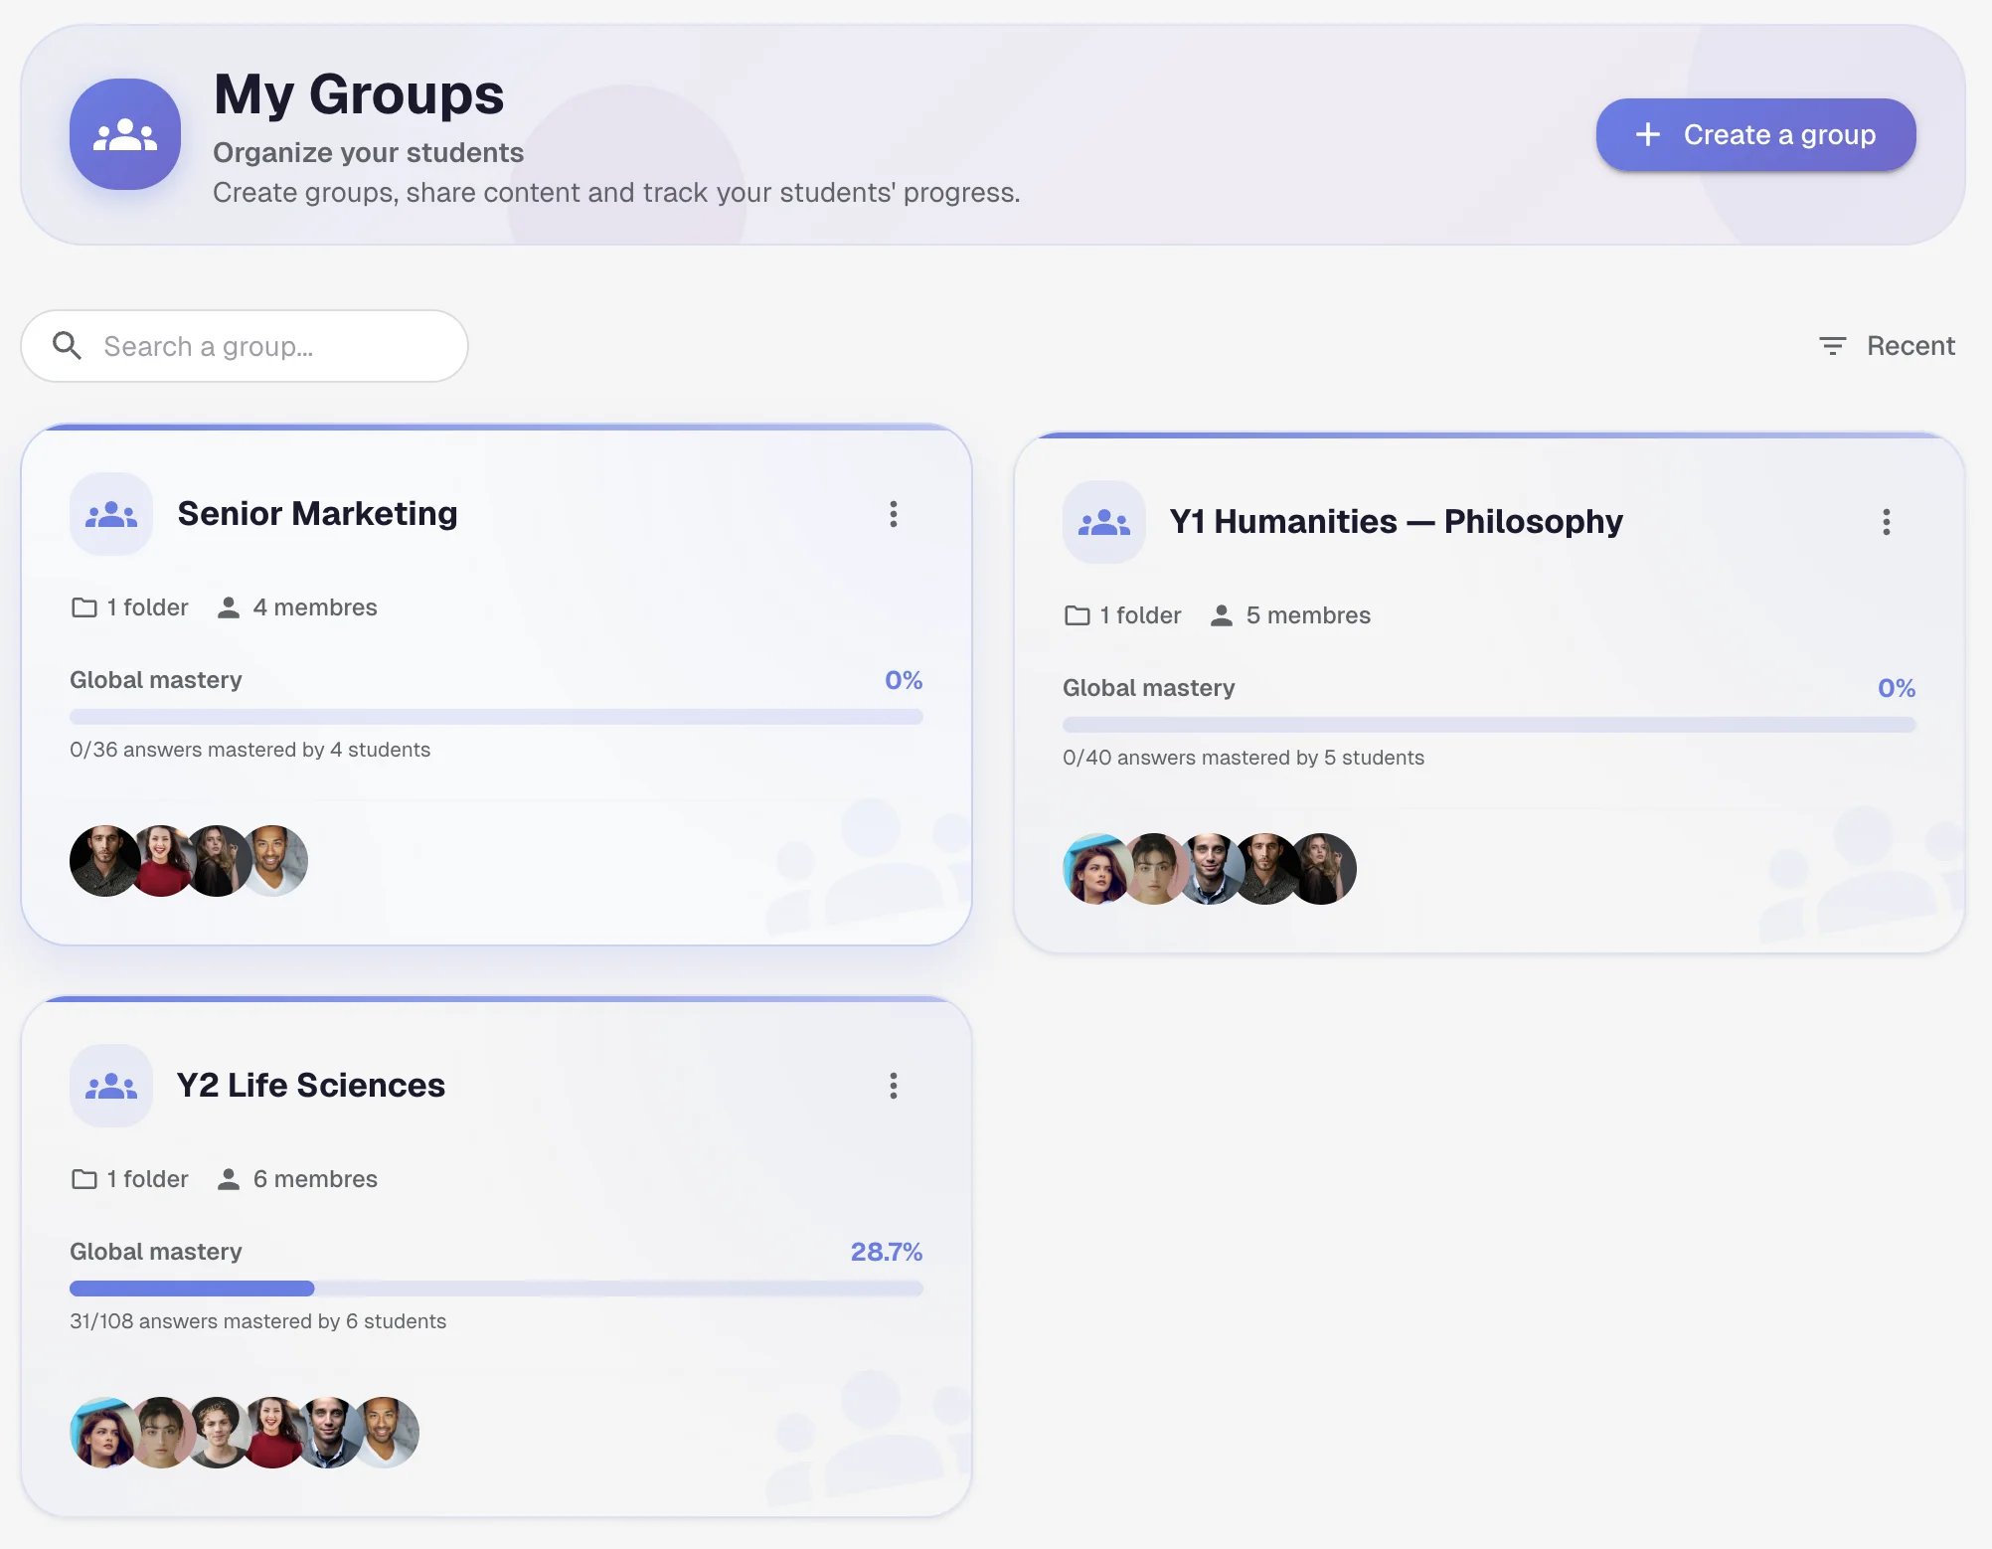
Task: Click the members icon on Y2 Life Sciences card
Action: coord(229,1178)
